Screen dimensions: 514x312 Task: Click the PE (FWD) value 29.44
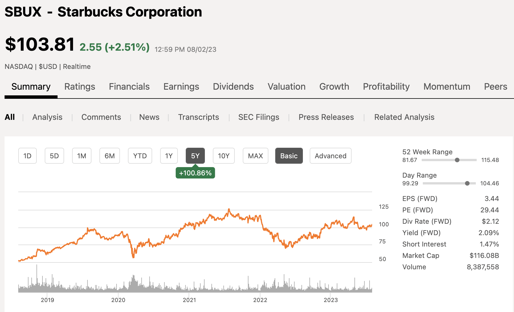pyautogui.click(x=489, y=210)
